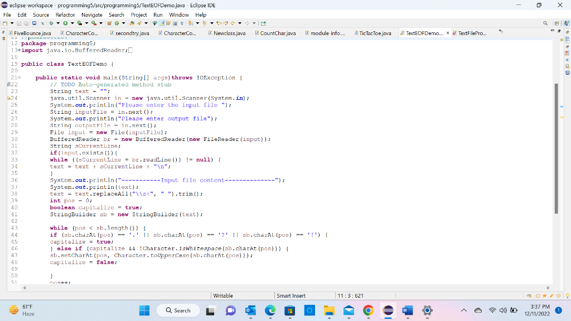Go to Last Edit Location icon

[219, 23]
